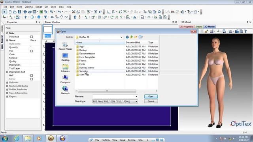Select the zoom magnifier tool
Screen dimensions: 253x142
click(x=51, y=11)
